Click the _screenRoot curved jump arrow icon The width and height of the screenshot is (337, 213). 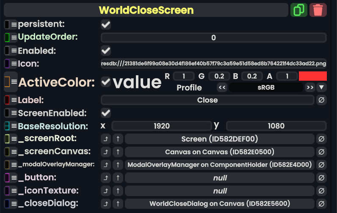pyautogui.click(x=106, y=139)
